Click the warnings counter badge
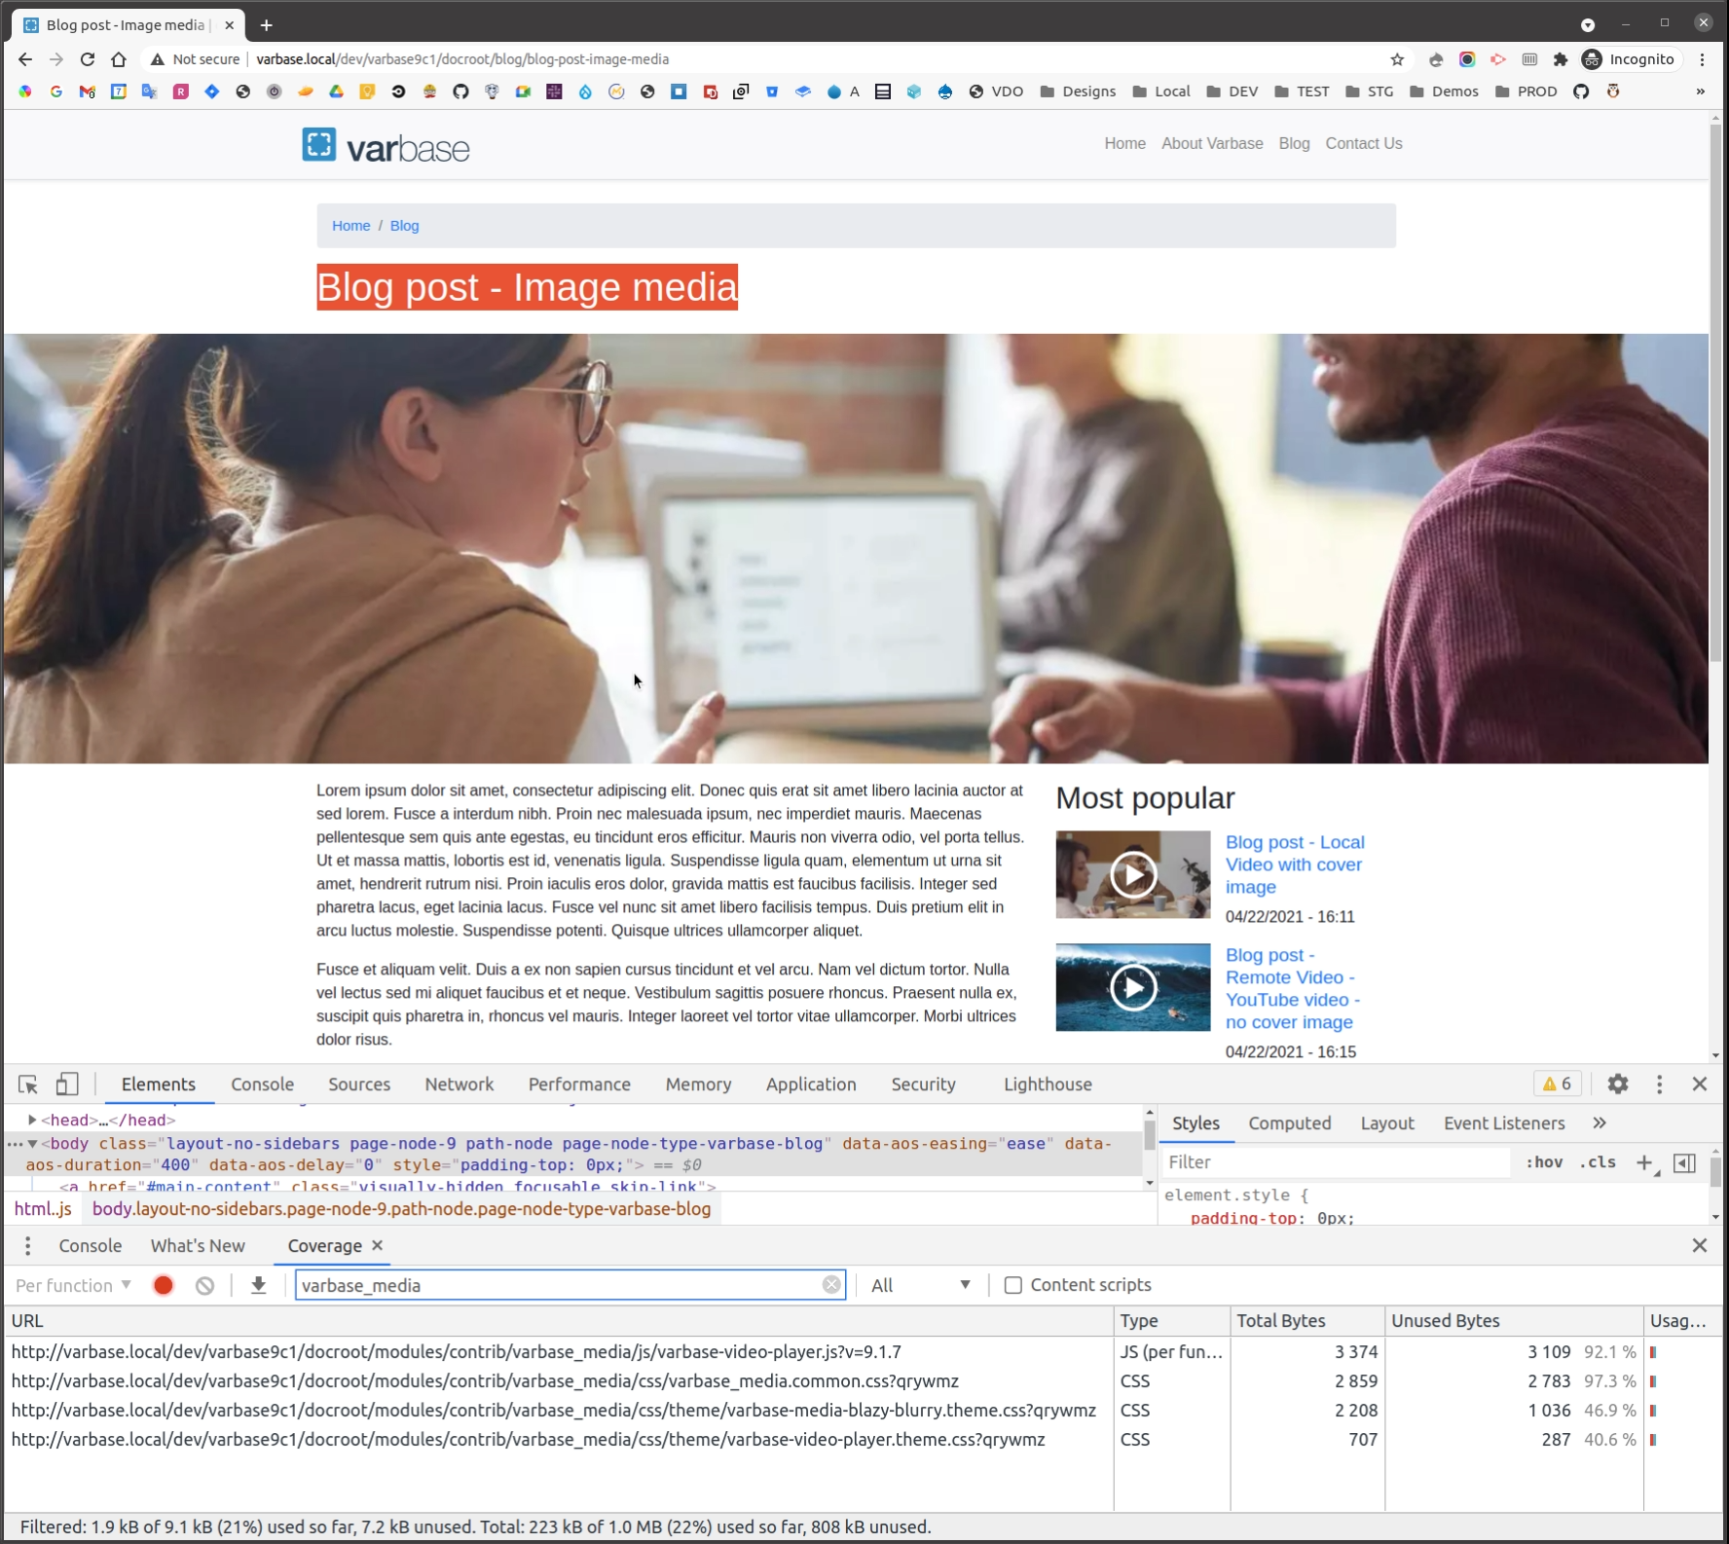The image size is (1729, 1544). 1557,1084
